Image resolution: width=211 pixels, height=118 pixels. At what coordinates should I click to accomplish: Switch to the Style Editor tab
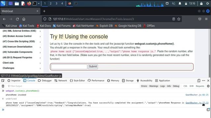pos(77,81)
